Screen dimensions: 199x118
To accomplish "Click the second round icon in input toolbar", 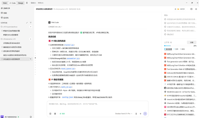I will [x=55, y=114].
